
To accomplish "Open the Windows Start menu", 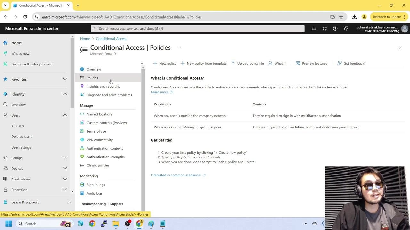I will (x=8, y=224).
